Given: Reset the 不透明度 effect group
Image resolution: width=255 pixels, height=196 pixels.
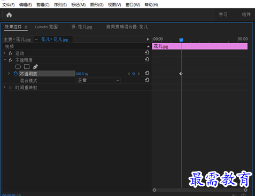Looking at the screenshot, I should (147, 59).
